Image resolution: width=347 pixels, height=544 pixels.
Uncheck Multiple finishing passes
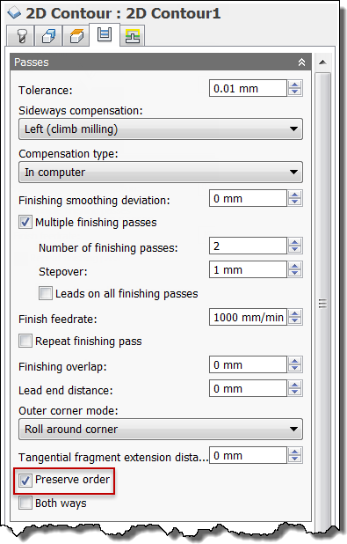point(25,222)
